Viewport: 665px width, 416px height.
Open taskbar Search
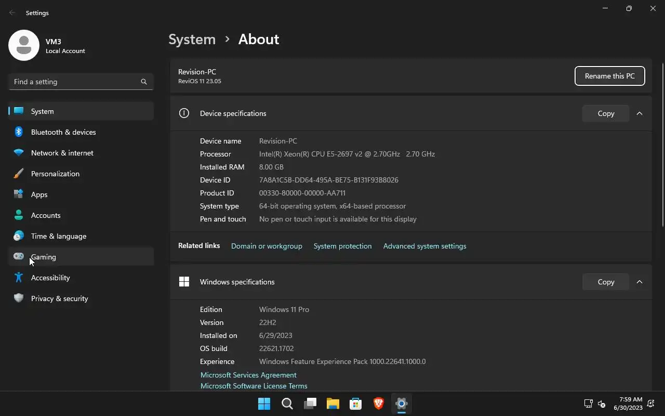[x=287, y=404]
